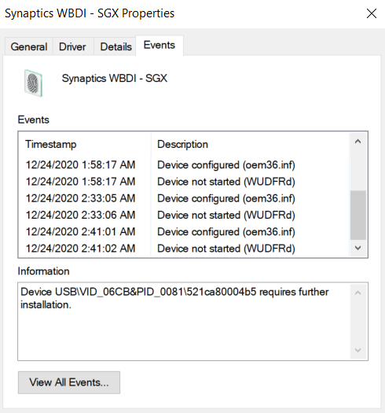This screenshot has width=385, height=413.
Task: Click the Timestamp column header
Action: pos(85,144)
